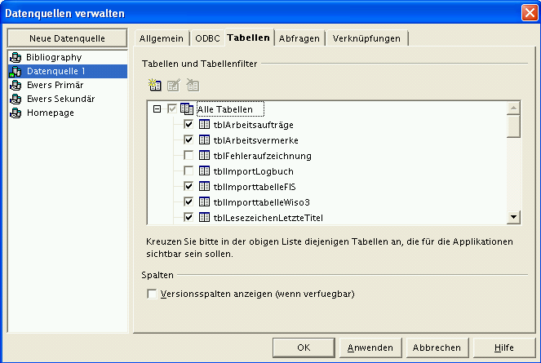541x363 pixels.
Task: Switch to the Abfragen tab
Action: click(299, 38)
